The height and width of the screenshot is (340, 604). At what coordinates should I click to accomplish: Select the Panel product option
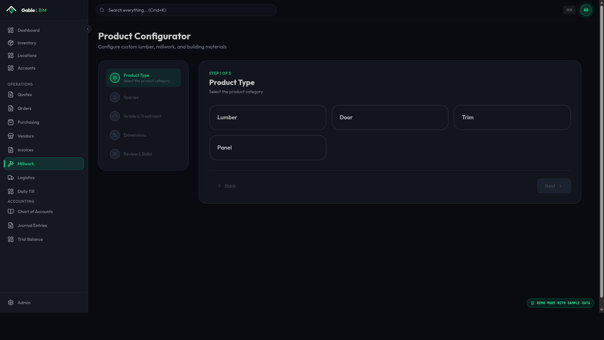pos(268,147)
